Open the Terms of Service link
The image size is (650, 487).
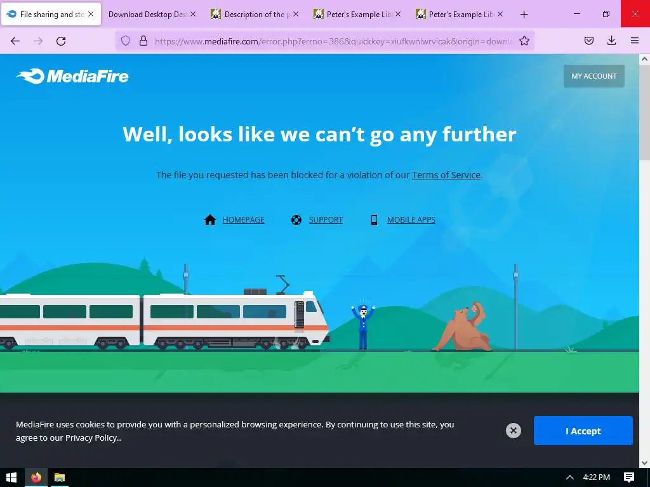tap(446, 175)
